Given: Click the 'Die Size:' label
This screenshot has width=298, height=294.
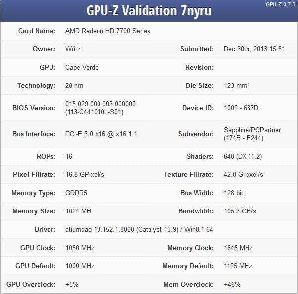Looking at the screenshot, I should pos(200,86).
